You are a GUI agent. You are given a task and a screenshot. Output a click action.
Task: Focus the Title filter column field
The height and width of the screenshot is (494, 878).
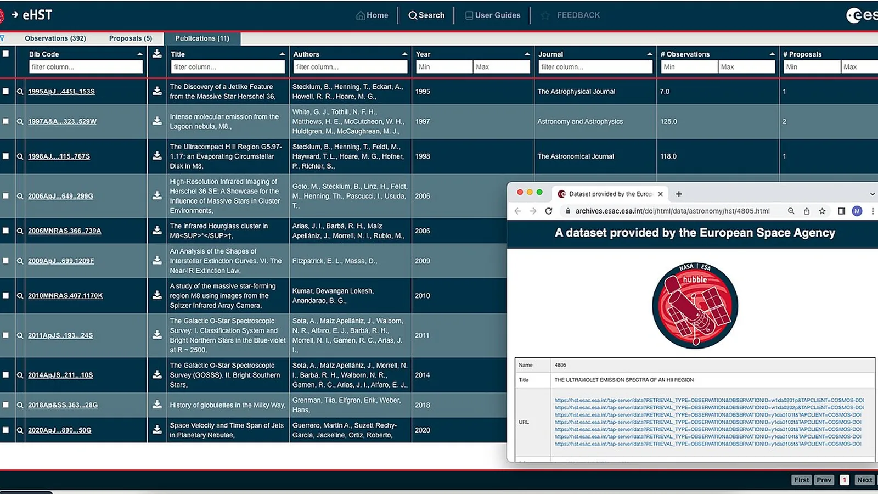pyautogui.click(x=228, y=67)
